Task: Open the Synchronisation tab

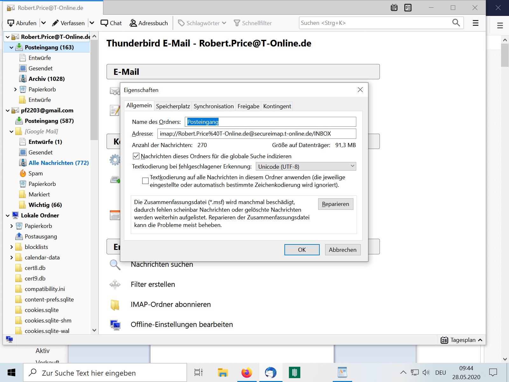Action: point(214,106)
